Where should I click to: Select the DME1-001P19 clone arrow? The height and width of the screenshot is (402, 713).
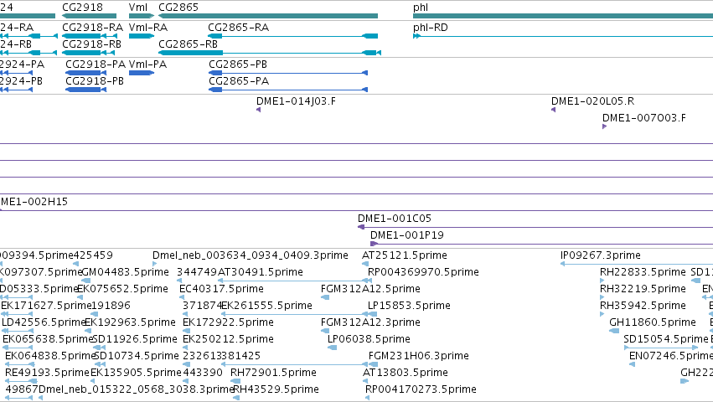point(374,244)
